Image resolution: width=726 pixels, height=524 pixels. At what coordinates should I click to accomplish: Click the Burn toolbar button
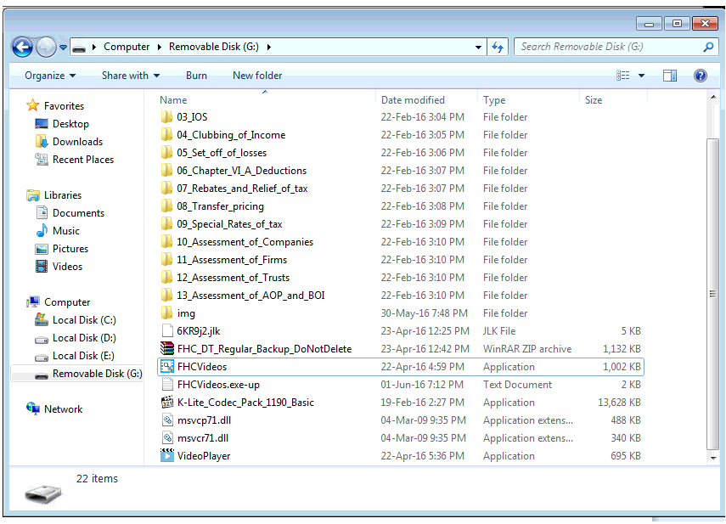coord(196,76)
